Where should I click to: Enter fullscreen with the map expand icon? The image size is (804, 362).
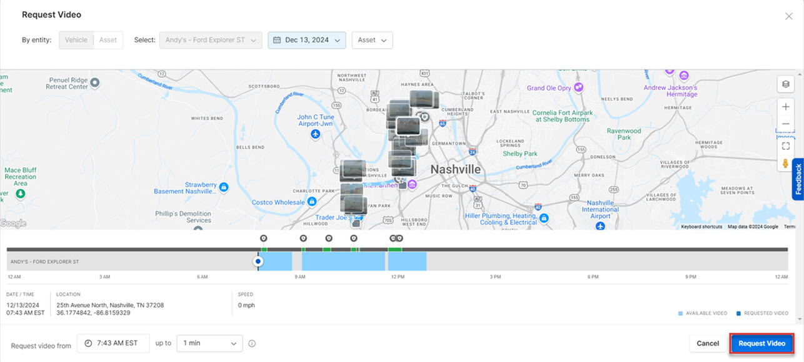coord(785,145)
